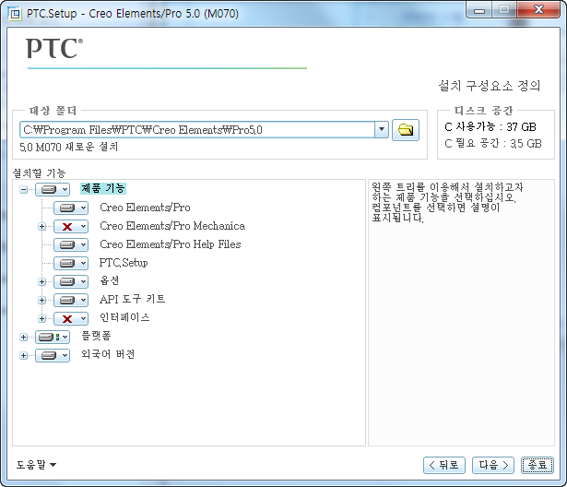Screen dimensions: 567x487
Task: Select Creo Elements/Pro tree item
Action: coord(145,208)
